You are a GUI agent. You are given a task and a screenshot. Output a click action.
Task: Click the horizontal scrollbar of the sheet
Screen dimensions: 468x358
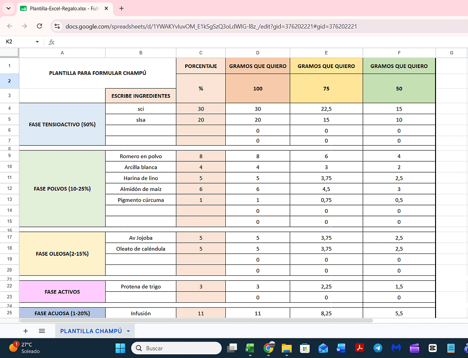coord(196,321)
